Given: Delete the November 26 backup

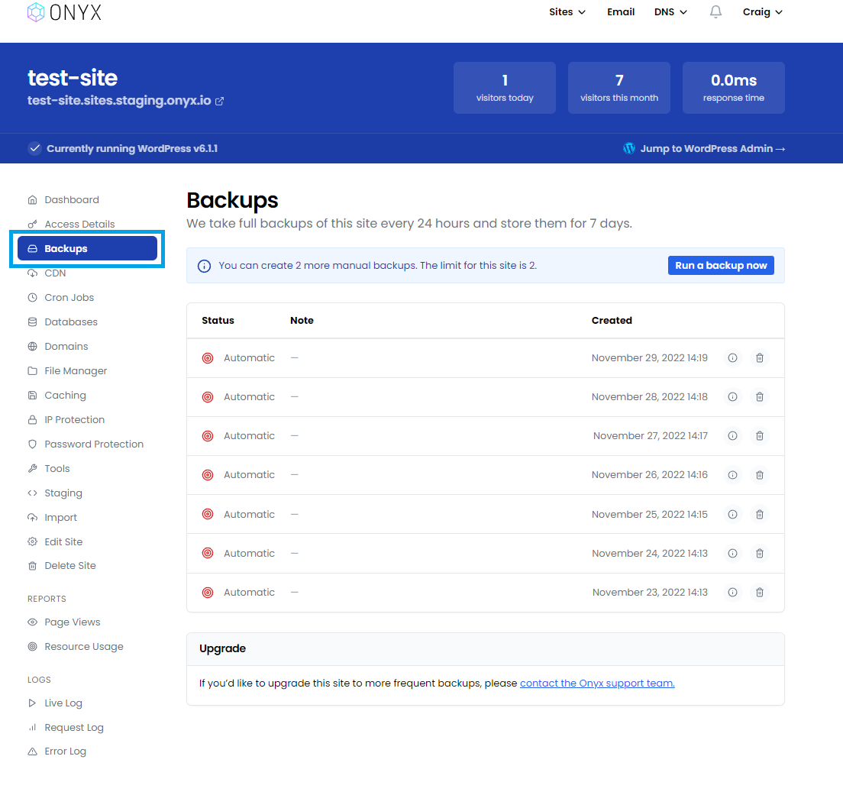Looking at the screenshot, I should (x=760, y=475).
